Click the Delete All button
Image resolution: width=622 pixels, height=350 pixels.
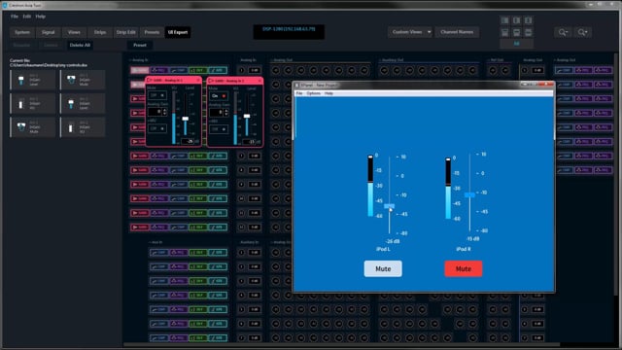tap(80, 45)
